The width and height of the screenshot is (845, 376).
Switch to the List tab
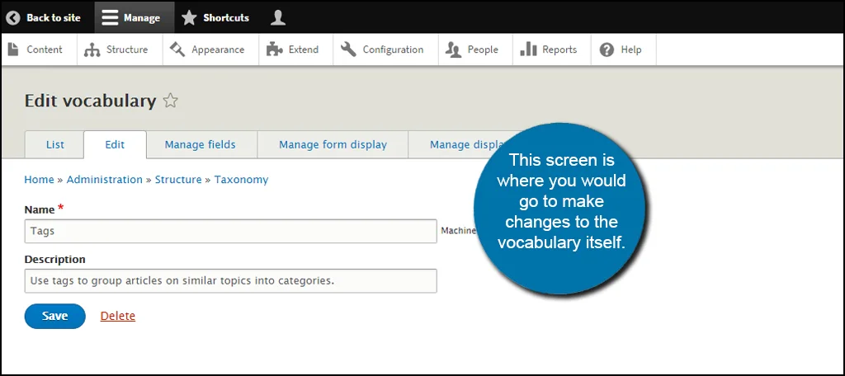click(x=55, y=144)
